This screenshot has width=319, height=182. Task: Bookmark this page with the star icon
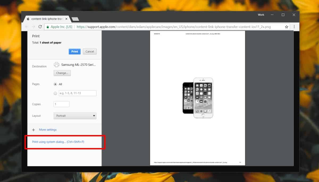coord(287,27)
